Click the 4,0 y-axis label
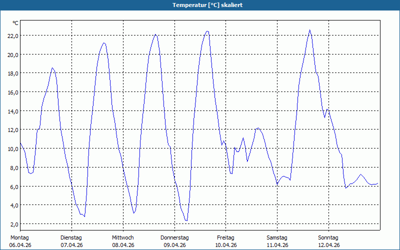Screen dimensions: 400x250 (x=13, y=205)
